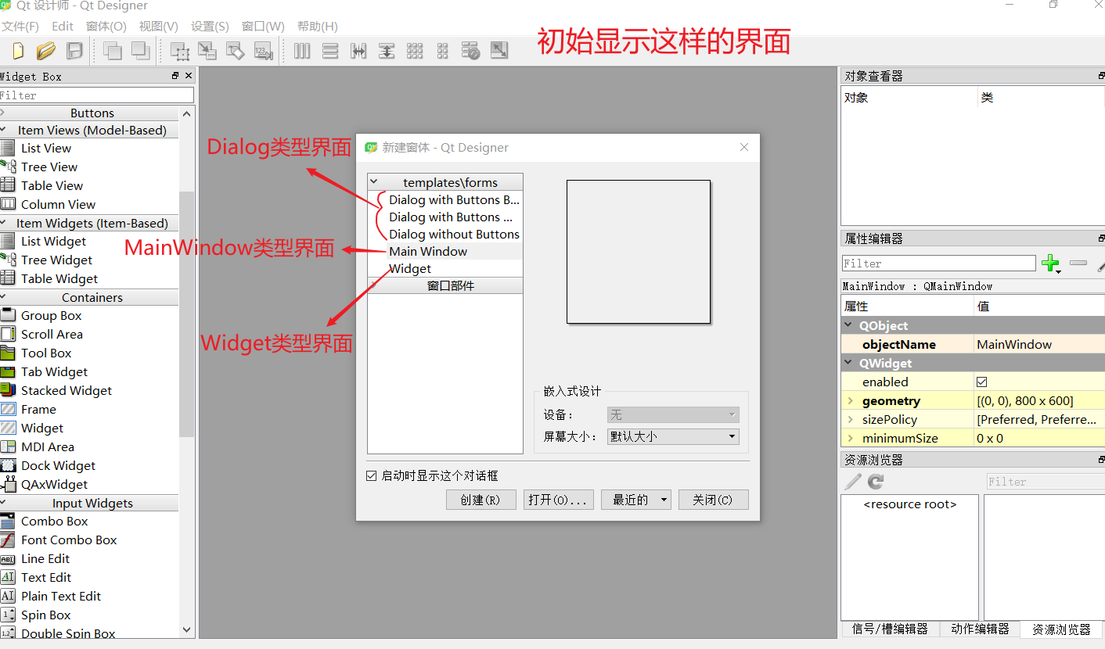Click the New Form toolbar icon
The image size is (1105, 649).
pos(16,50)
